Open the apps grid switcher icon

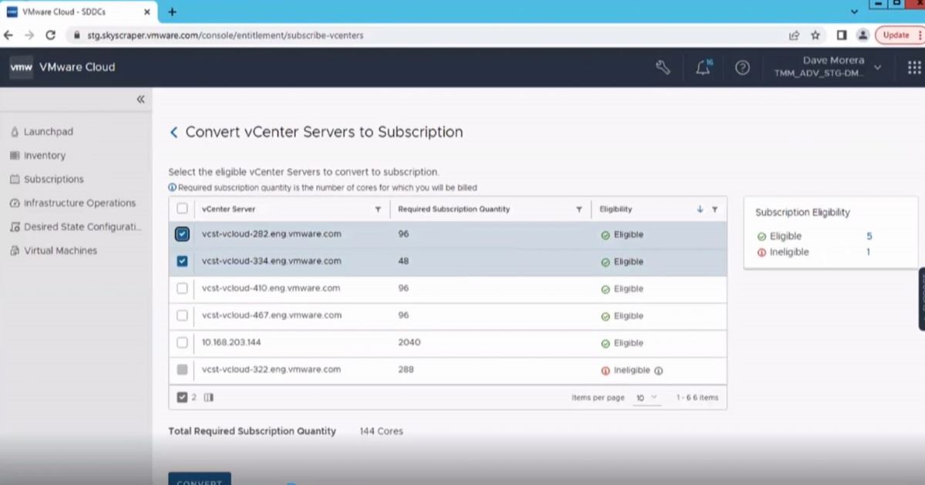914,67
